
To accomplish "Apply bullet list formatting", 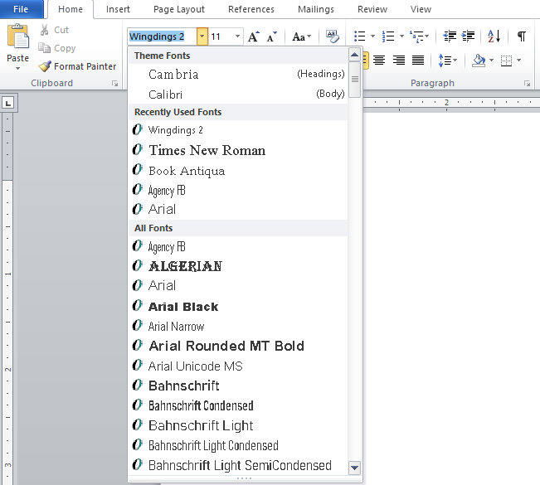I will (359, 36).
